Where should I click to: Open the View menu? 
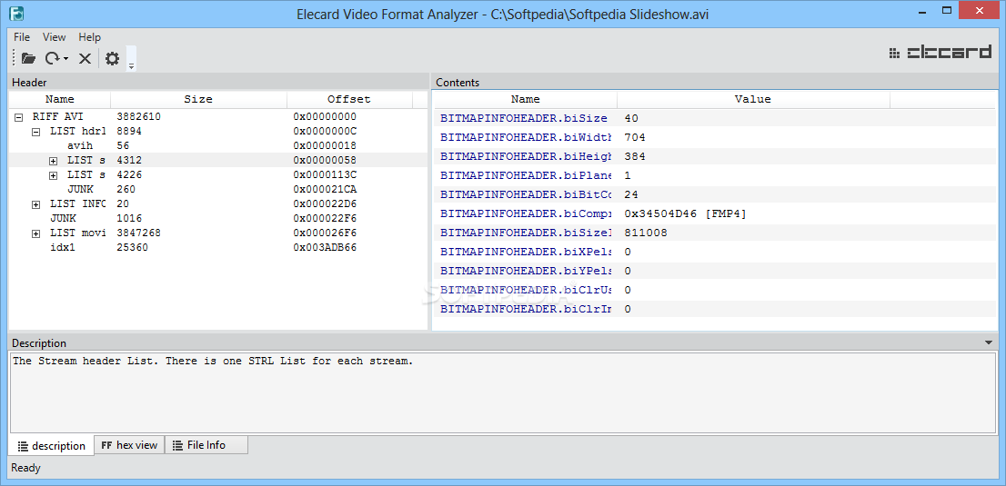coord(55,37)
